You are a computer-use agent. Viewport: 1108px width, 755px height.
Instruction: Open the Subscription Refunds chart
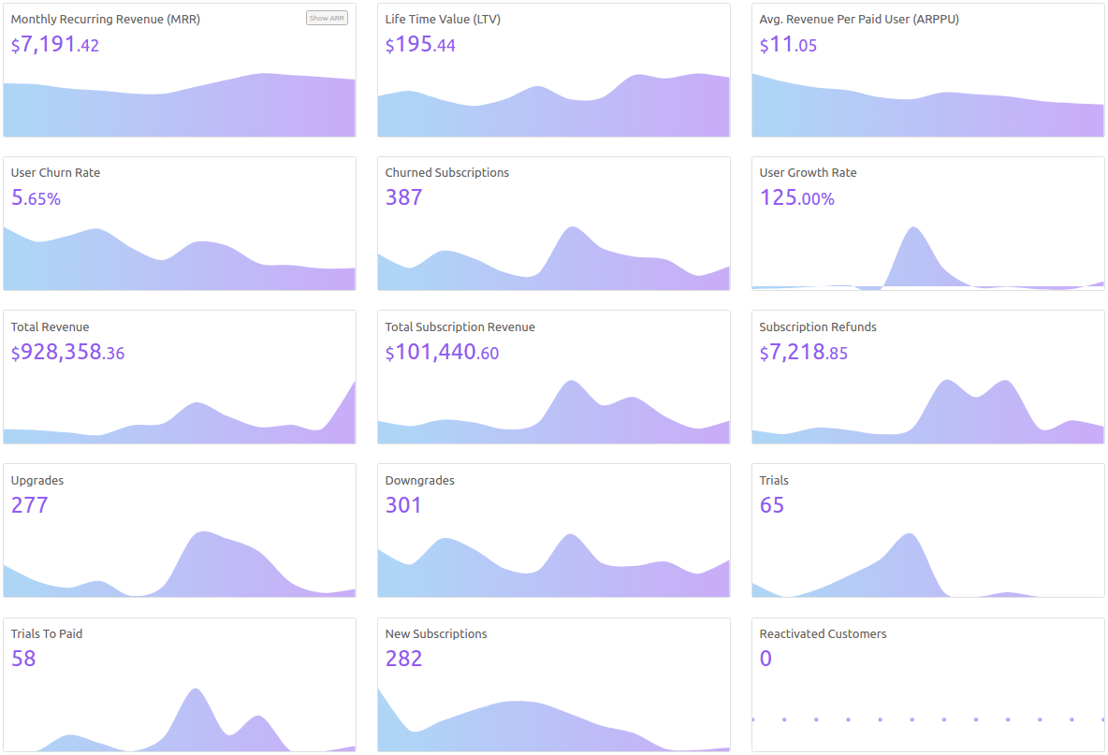tap(927, 412)
